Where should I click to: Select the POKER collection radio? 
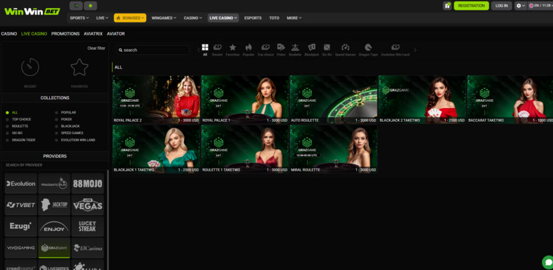coord(56,119)
